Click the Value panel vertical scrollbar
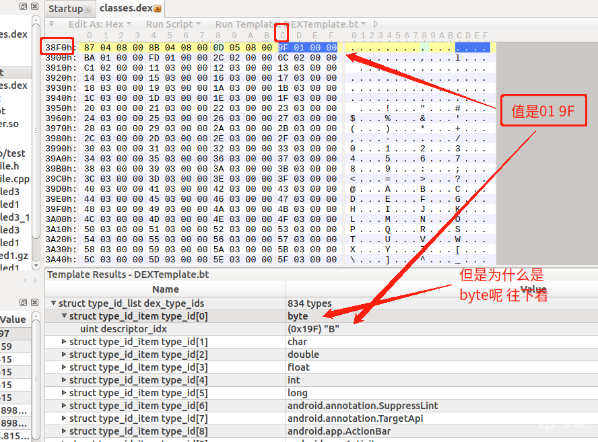This screenshot has width=598, height=442. [36, 376]
